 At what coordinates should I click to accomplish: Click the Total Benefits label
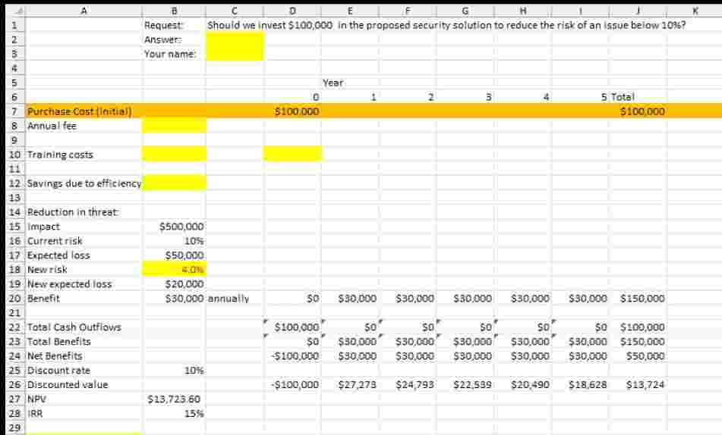tap(59, 342)
